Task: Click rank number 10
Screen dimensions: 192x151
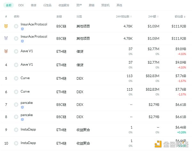Action: [x=6, y=143]
